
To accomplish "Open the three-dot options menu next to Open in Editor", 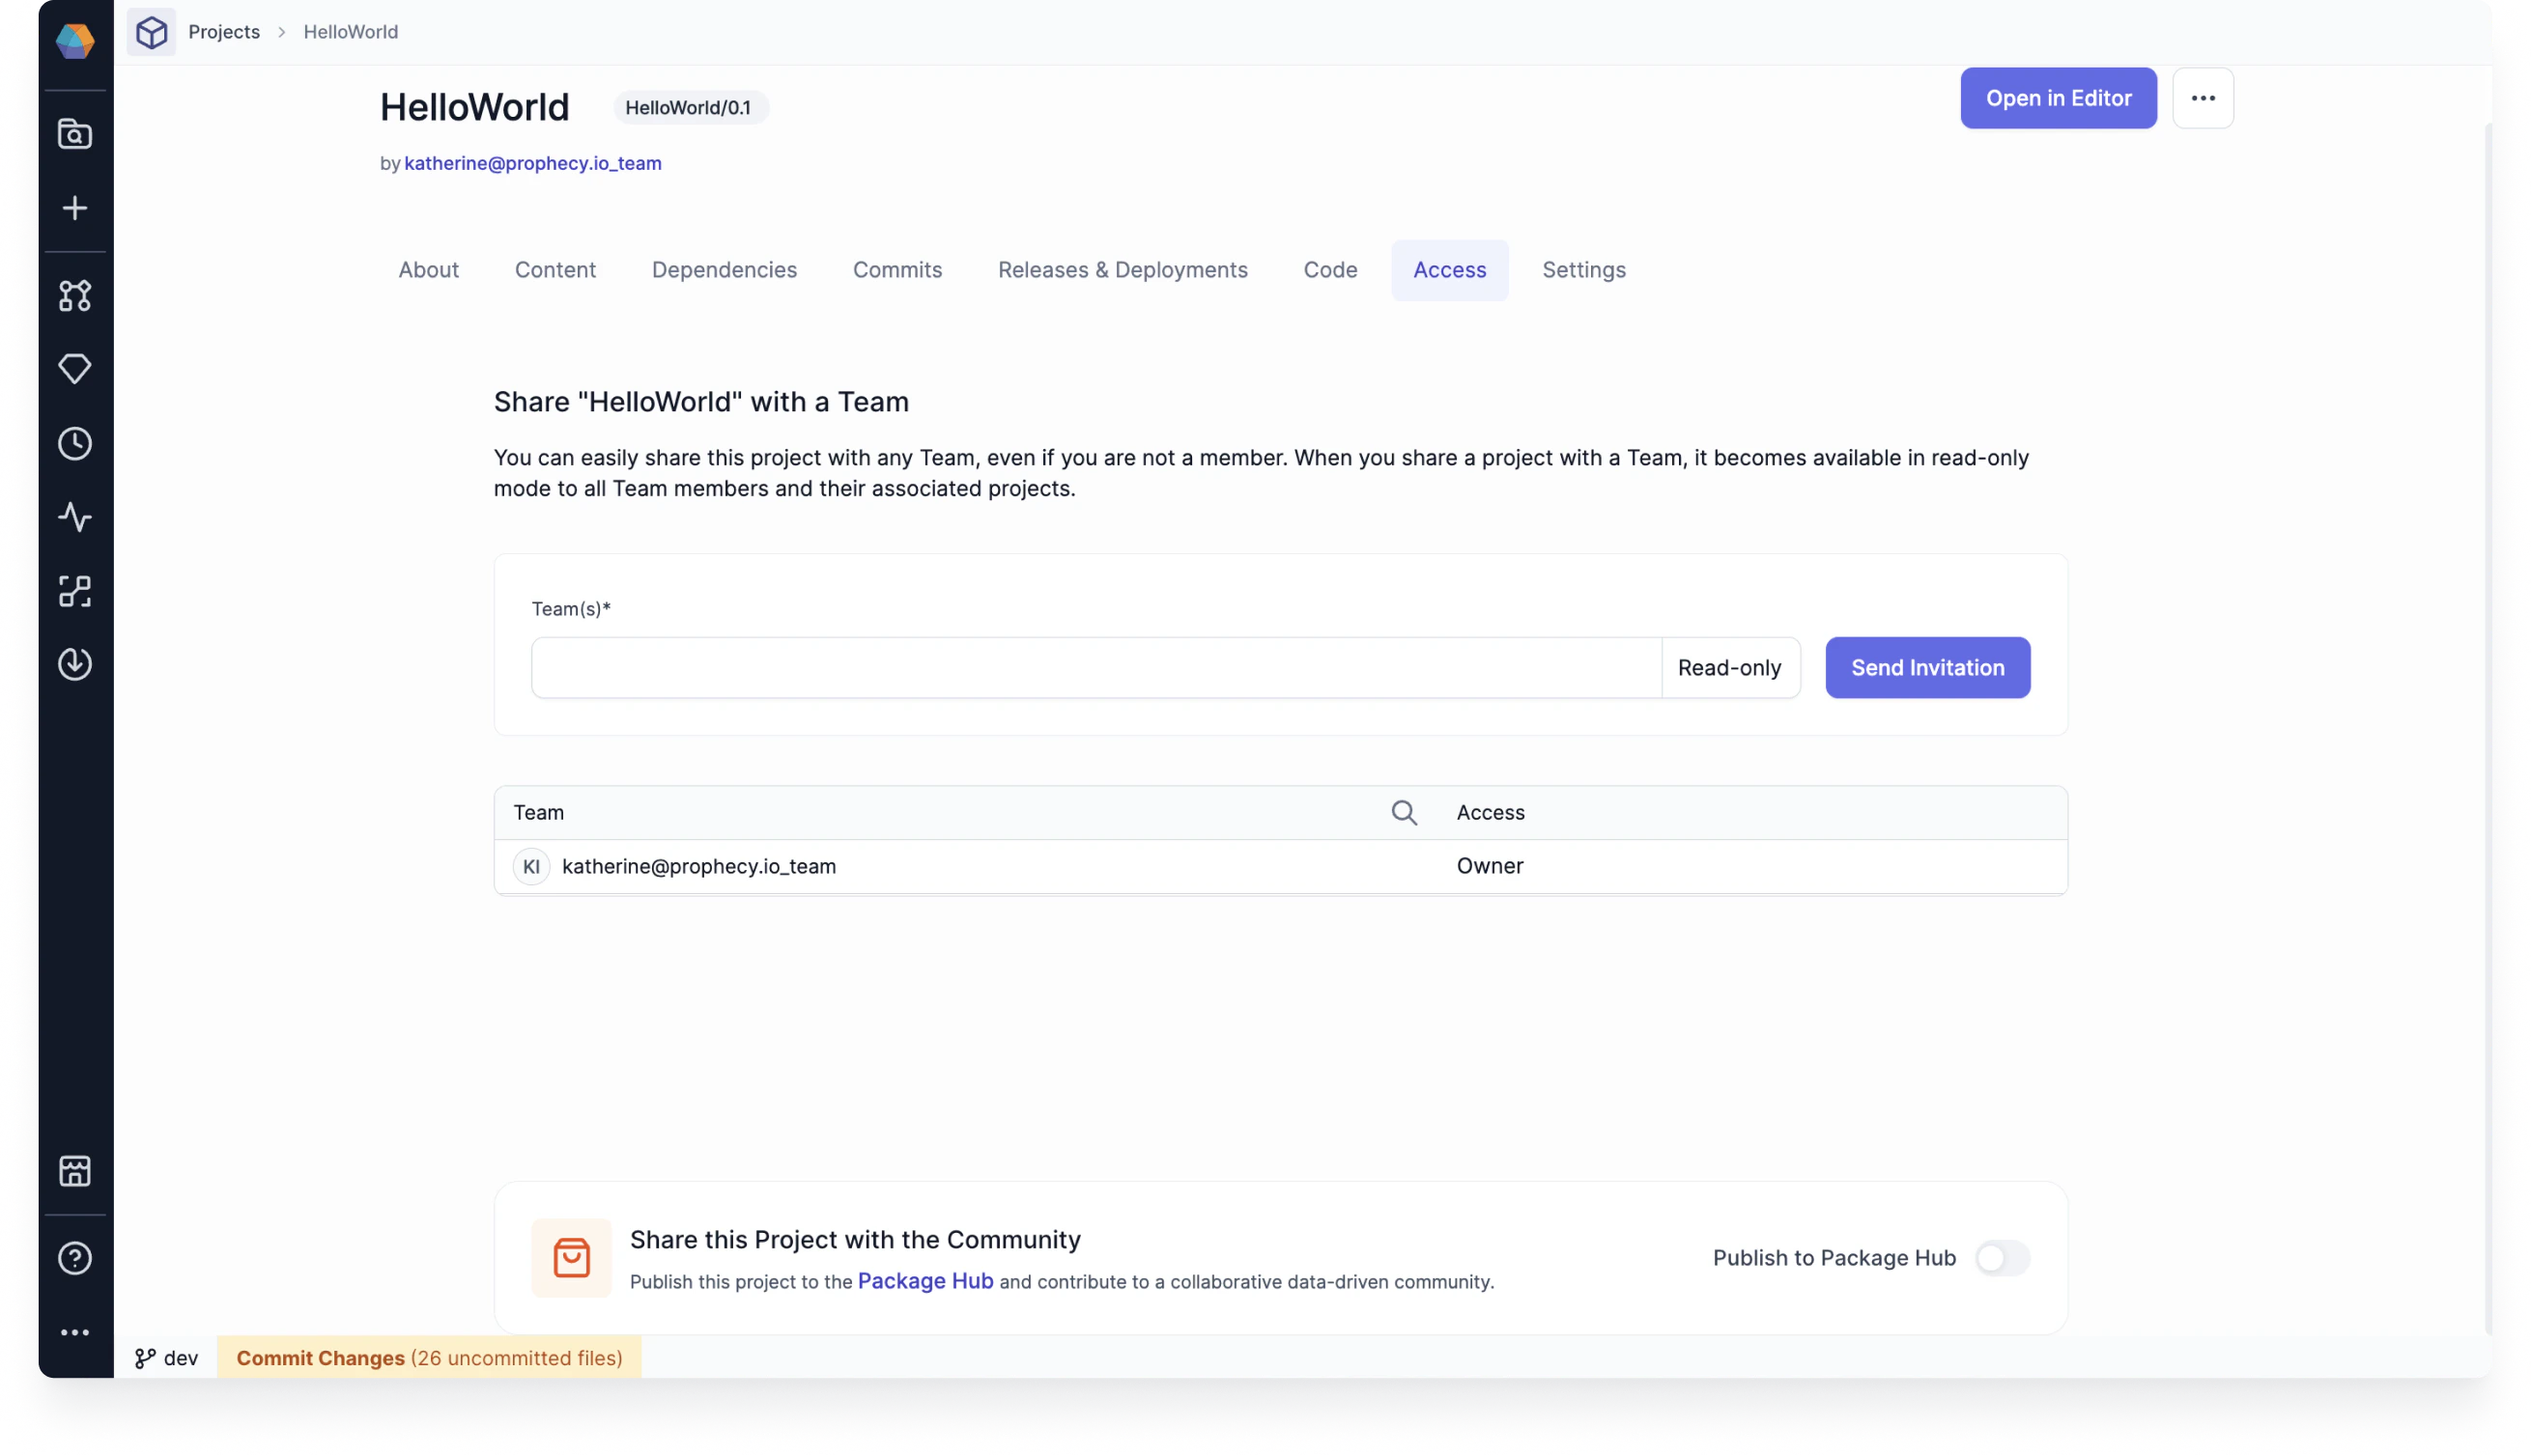I will click(2203, 98).
